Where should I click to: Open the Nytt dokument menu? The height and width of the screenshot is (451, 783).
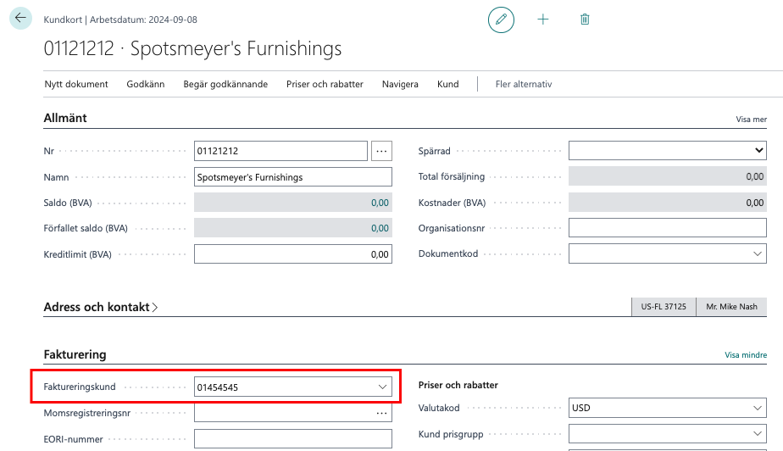(76, 84)
